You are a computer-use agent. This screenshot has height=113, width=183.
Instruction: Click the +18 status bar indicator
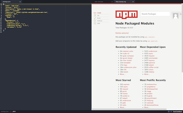(170, 112)
